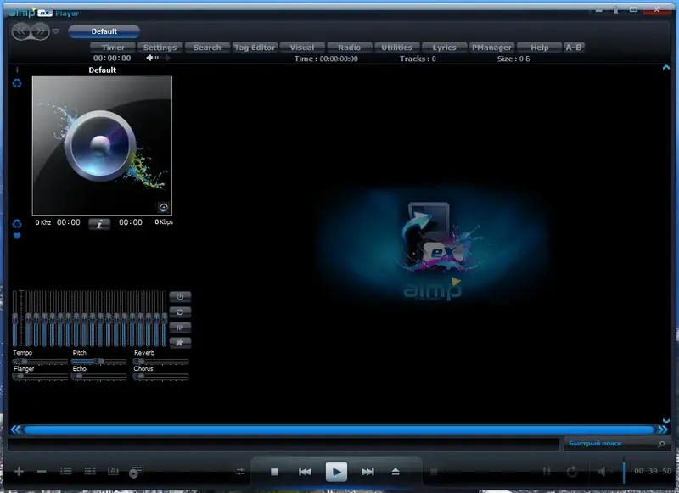Open the Search tab
679x493 pixels.
[207, 48]
